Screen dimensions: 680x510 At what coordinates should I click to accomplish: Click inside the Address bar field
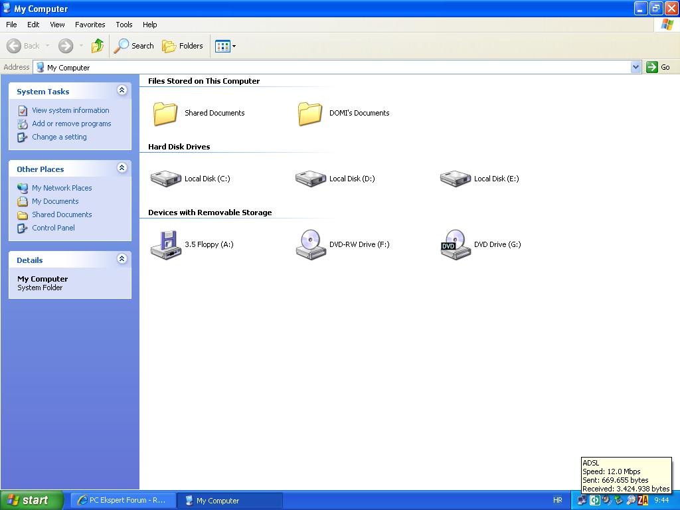coord(332,67)
